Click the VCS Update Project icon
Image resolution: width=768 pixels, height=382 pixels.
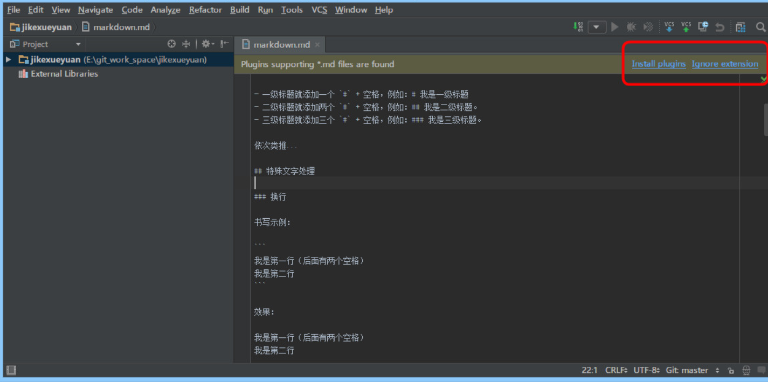tap(669, 26)
